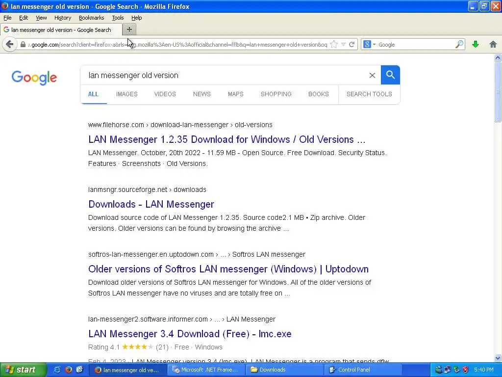This screenshot has width=502, height=377.
Task: Open the File menu
Action: point(7,18)
